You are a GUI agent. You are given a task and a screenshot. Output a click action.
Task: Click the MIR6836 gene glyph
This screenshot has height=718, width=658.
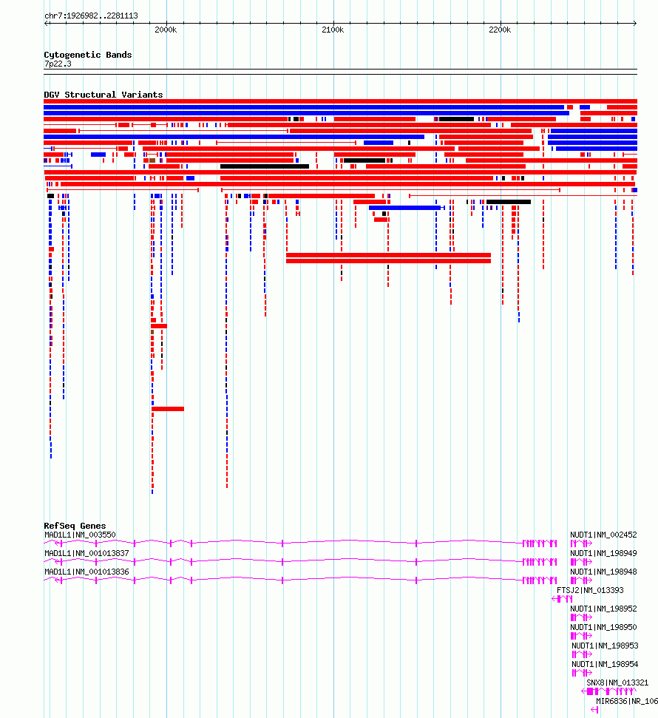(594, 710)
